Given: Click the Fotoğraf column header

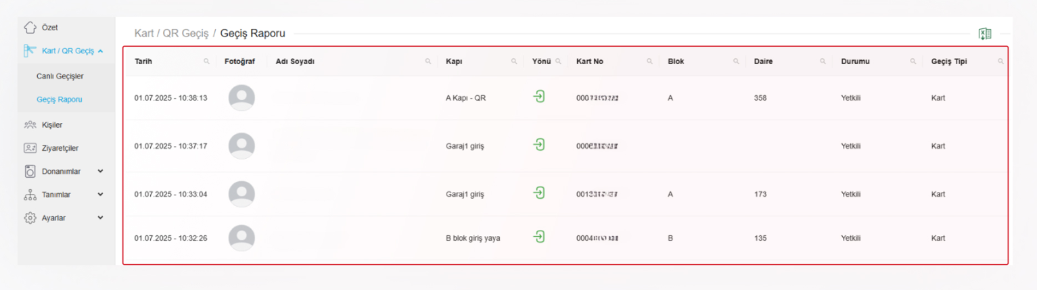Looking at the screenshot, I should point(239,62).
